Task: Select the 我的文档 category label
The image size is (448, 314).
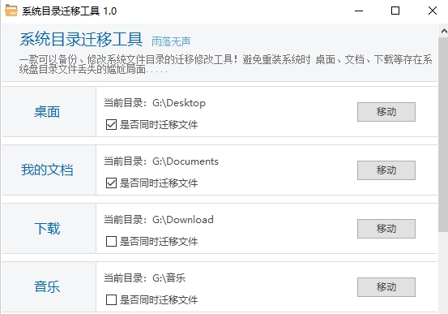Action: (47, 170)
